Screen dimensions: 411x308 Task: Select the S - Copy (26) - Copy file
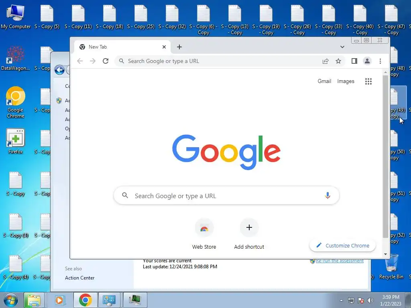[297, 20]
